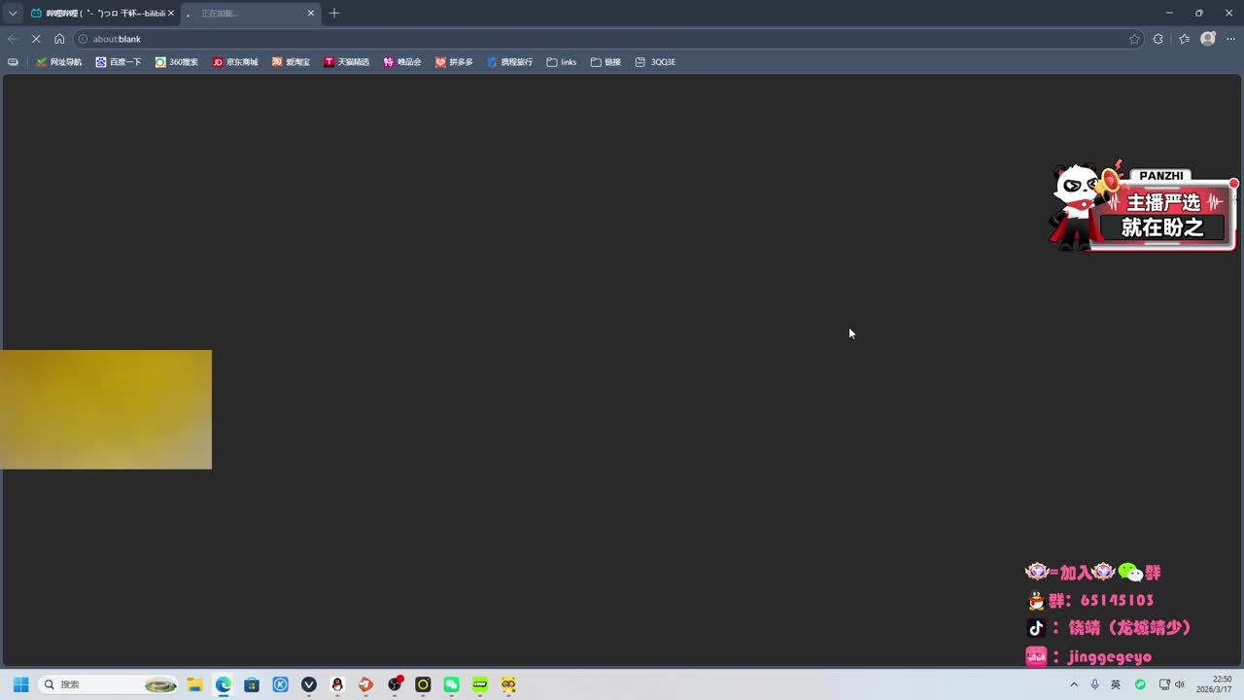This screenshot has height=700, width=1244.
Task: Toggle the 英 input language indicator
Action: (x=1116, y=684)
